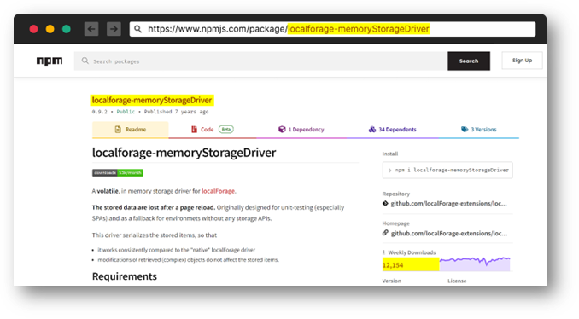Click the Dependents cubes icon

(x=371, y=129)
